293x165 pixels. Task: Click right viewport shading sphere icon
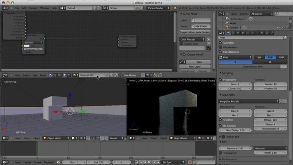tap(201, 138)
